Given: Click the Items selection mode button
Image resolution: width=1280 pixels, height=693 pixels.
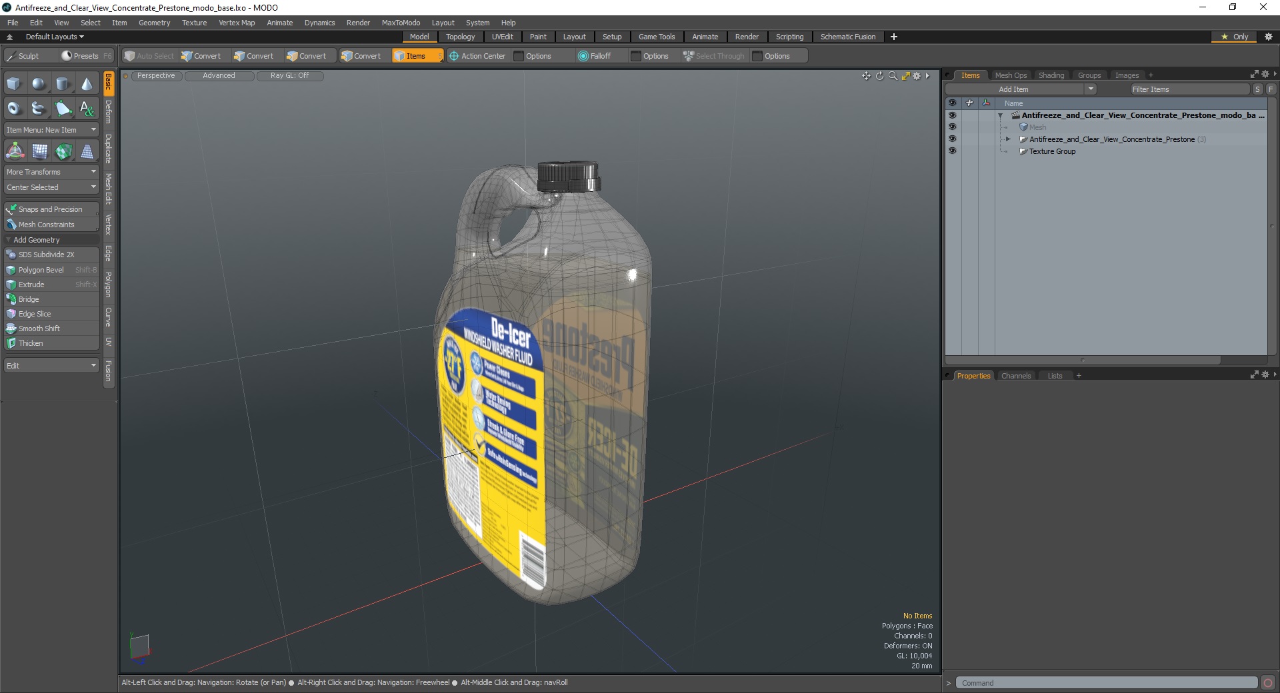Looking at the screenshot, I should (417, 56).
